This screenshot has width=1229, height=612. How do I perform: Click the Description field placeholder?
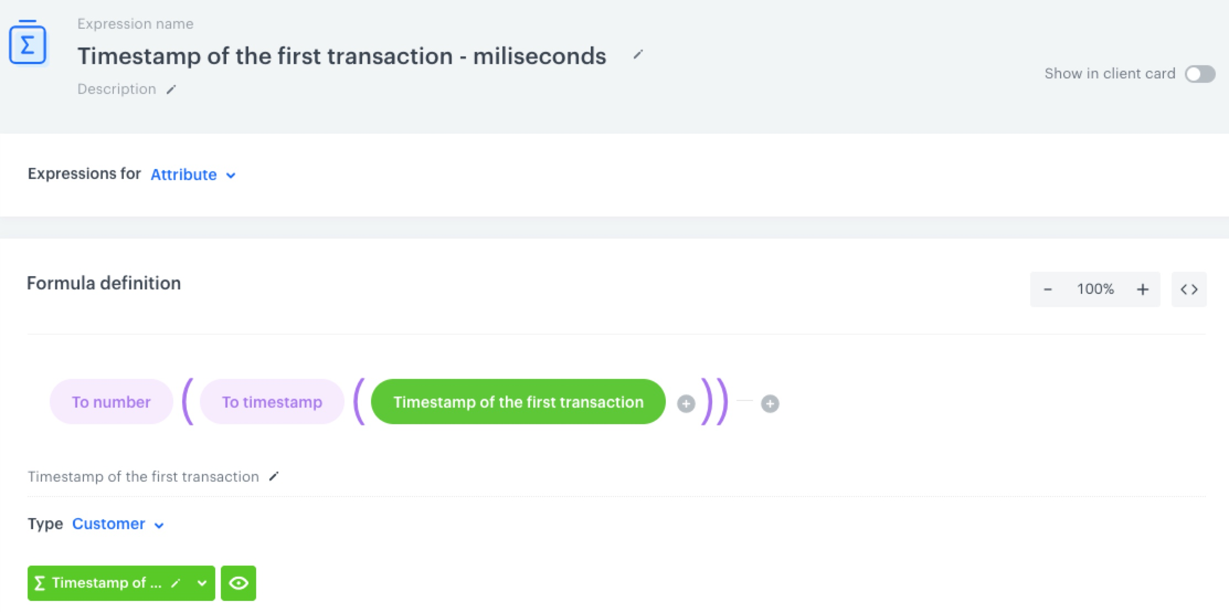[116, 89]
